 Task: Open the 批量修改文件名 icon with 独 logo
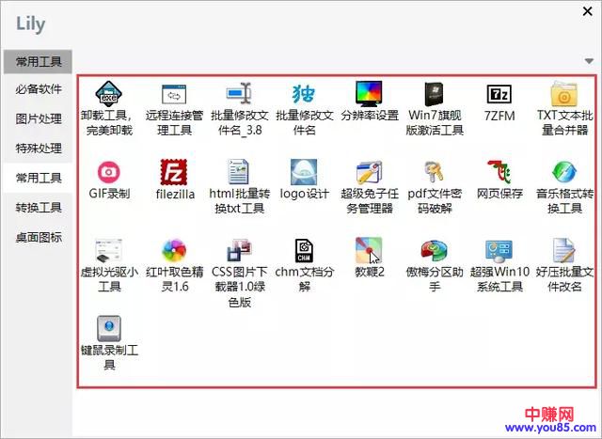pyautogui.click(x=304, y=94)
